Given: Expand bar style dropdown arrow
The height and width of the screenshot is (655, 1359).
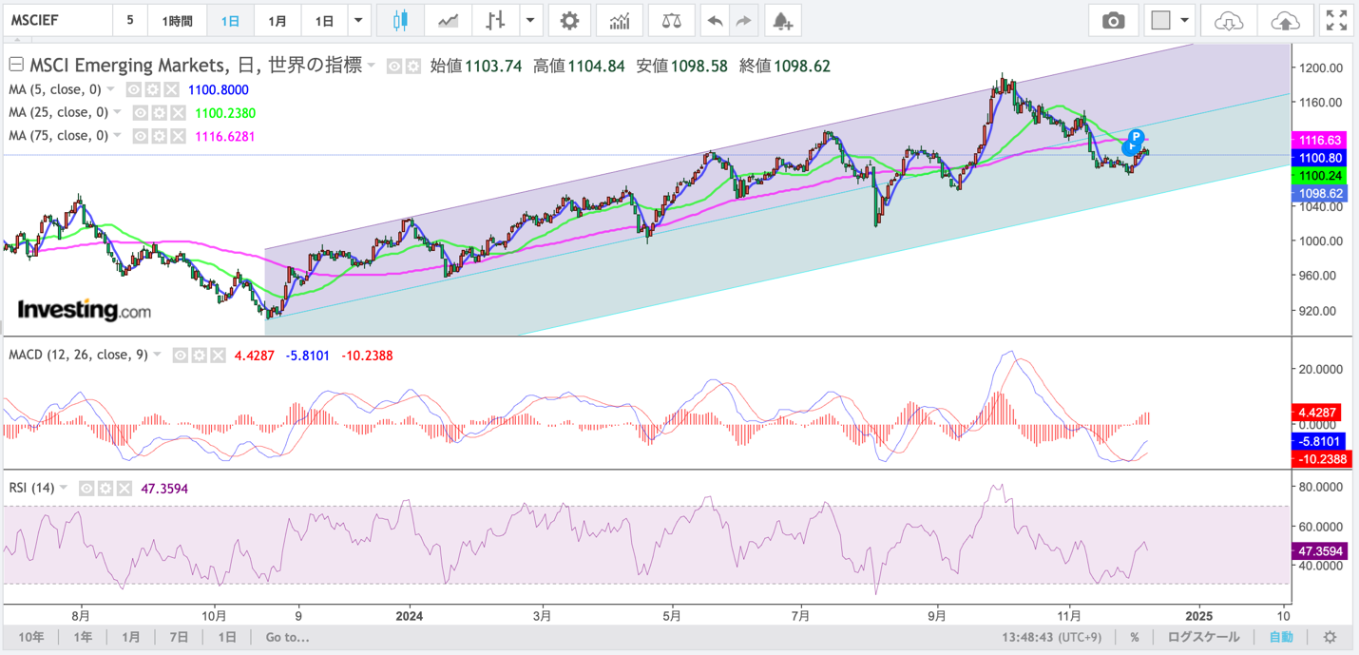Looking at the screenshot, I should [x=531, y=21].
